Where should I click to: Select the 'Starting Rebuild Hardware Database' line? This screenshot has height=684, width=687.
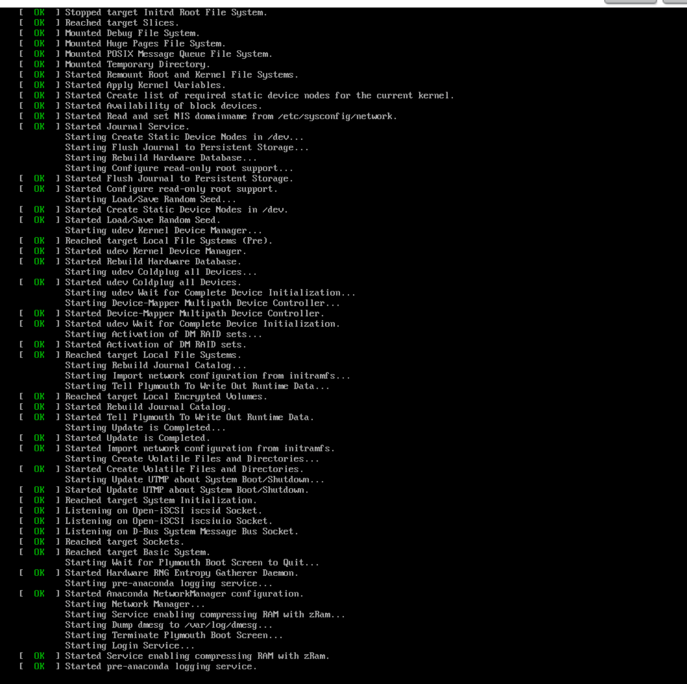160,158
